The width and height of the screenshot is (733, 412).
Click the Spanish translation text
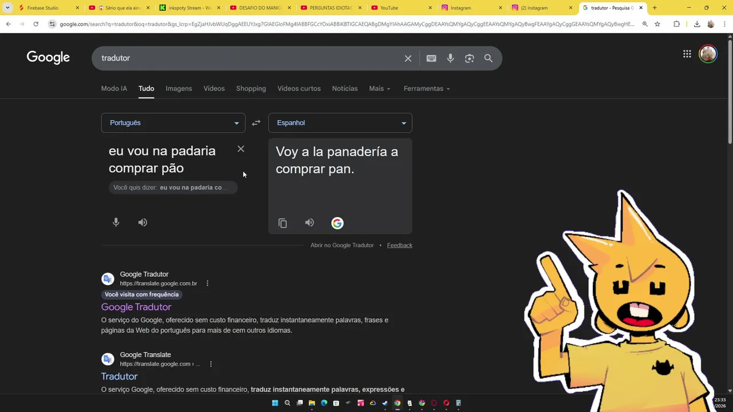click(x=337, y=160)
